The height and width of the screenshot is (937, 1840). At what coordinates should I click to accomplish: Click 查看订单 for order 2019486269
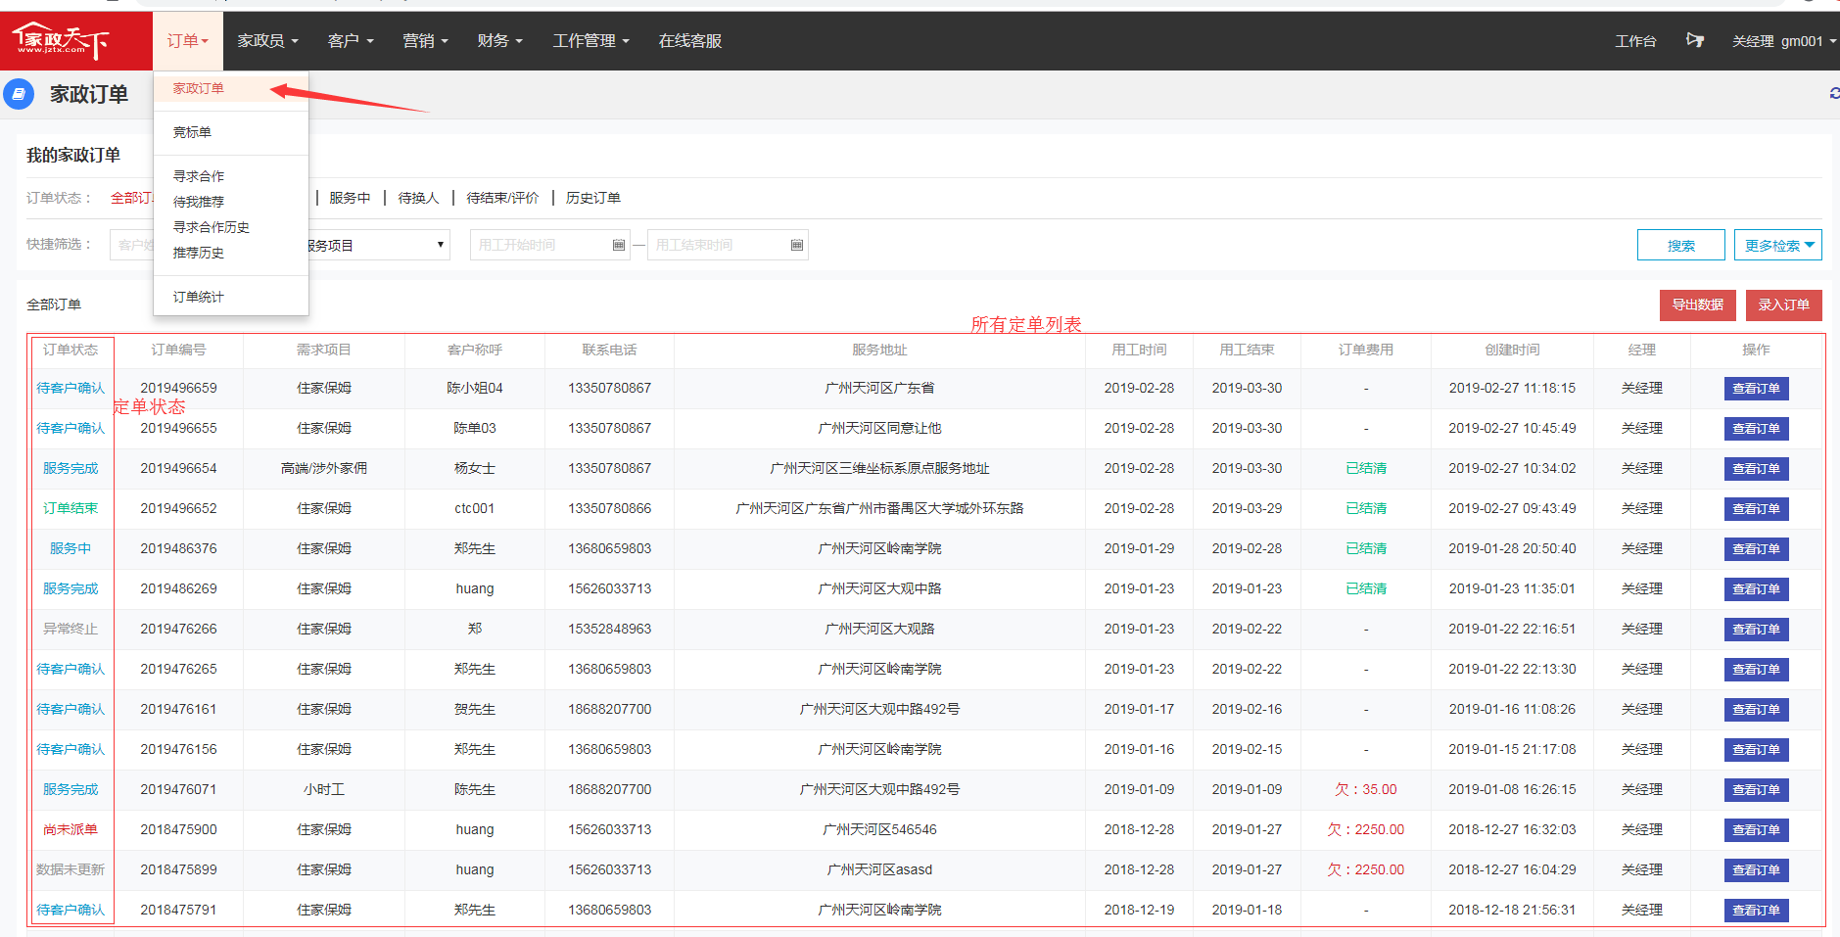(1756, 589)
